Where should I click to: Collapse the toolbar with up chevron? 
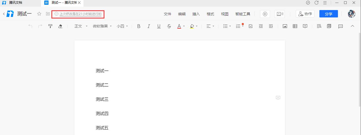coord(353,26)
